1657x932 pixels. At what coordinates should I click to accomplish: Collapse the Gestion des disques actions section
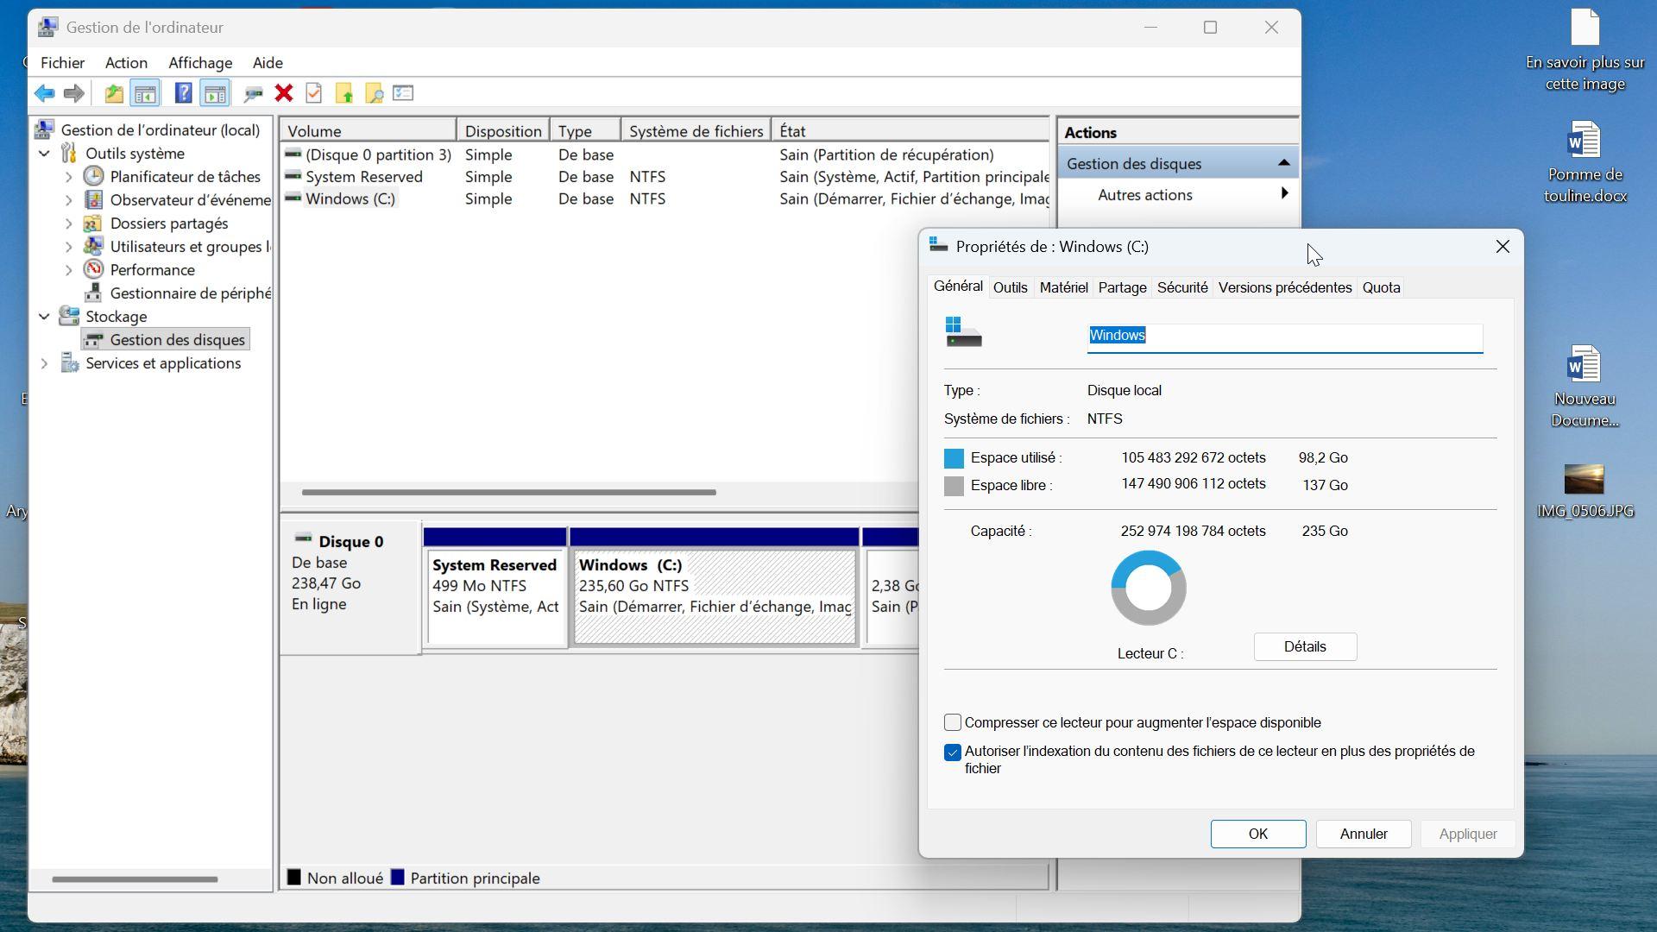click(1283, 163)
